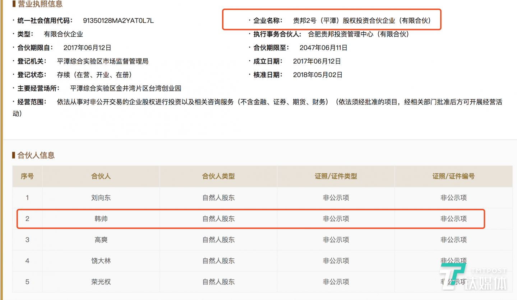Image resolution: width=517 pixels, height=300 pixels.
Task: Click the 序号 column header
Action: (x=27, y=176)
